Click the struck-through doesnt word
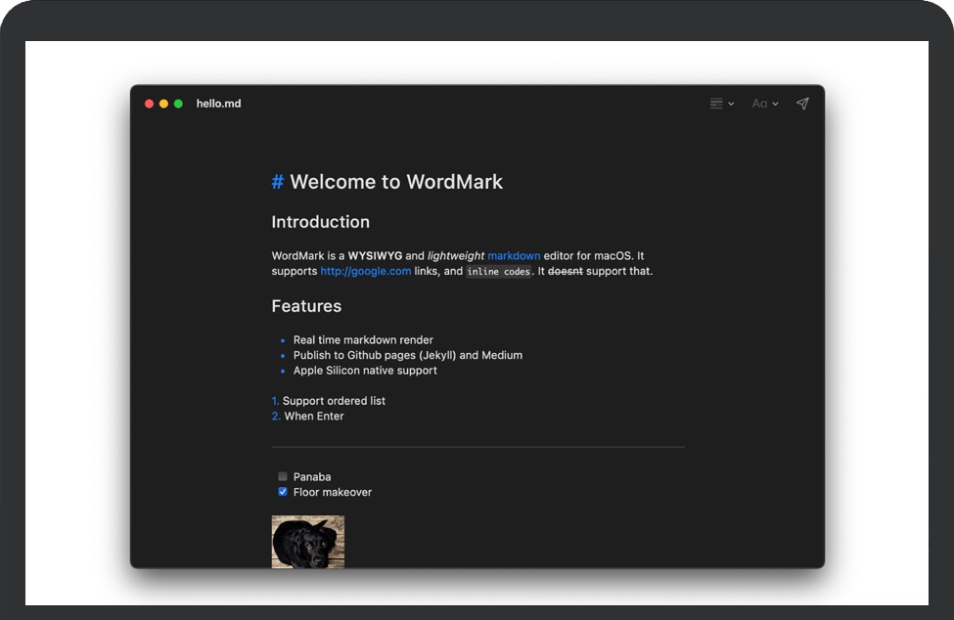954x620 pixels. point(565,271)
